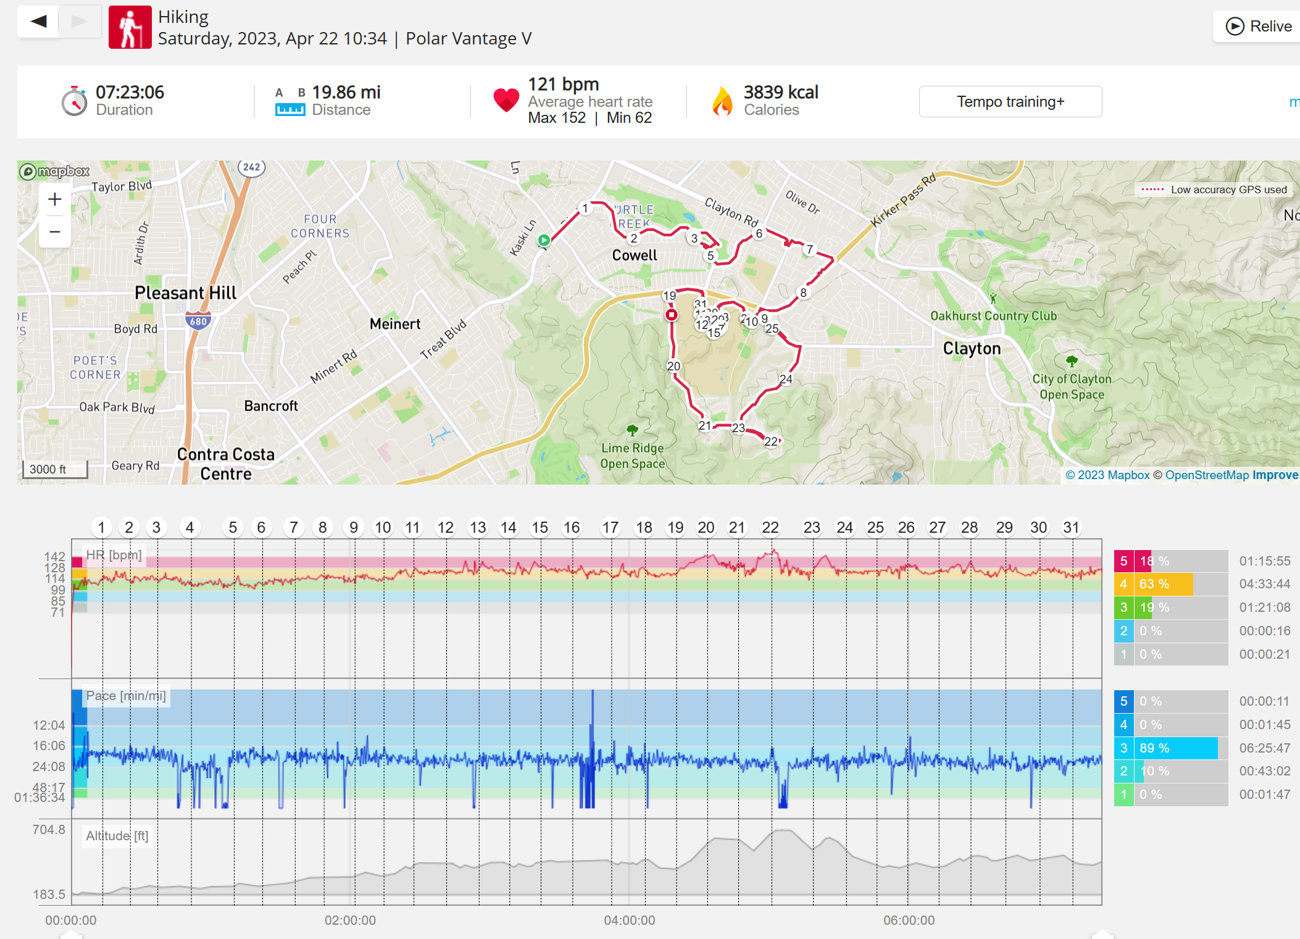Click the HR [bpm] graph label
Screen dimensions: 1300x939
click(114, 555)
